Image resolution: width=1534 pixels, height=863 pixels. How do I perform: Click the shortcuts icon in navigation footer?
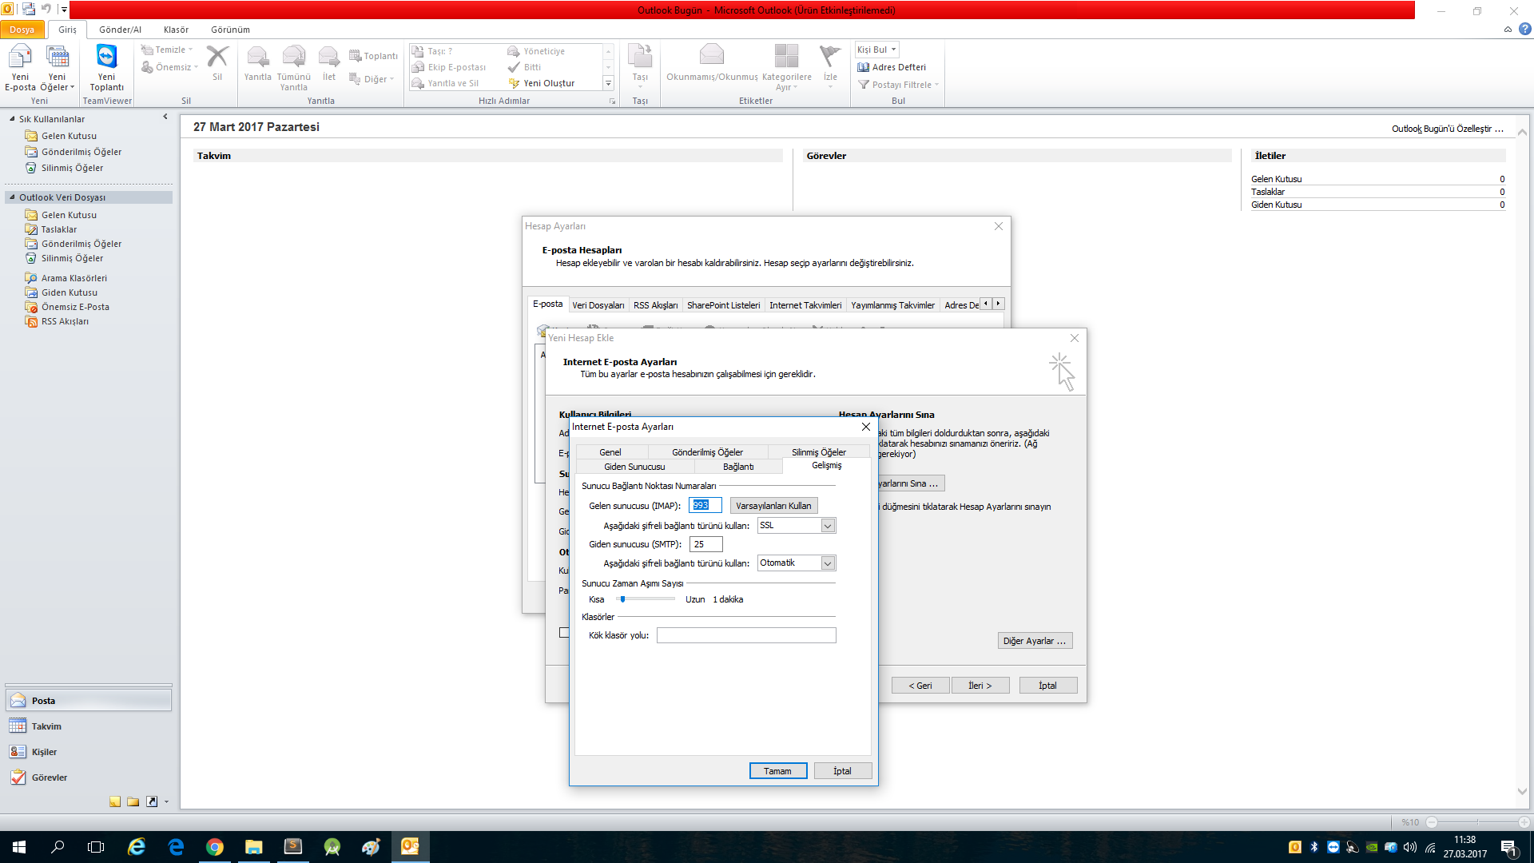(x=152, y=801)
